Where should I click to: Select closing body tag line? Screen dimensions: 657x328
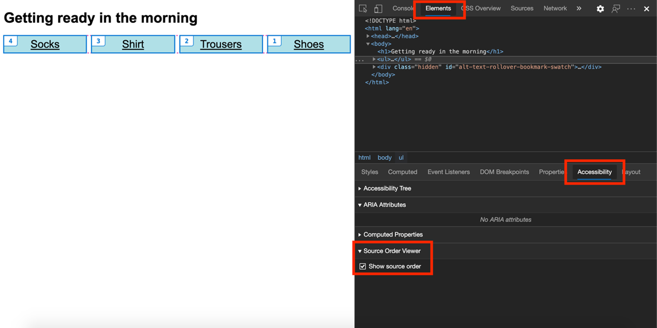[383, 74]
